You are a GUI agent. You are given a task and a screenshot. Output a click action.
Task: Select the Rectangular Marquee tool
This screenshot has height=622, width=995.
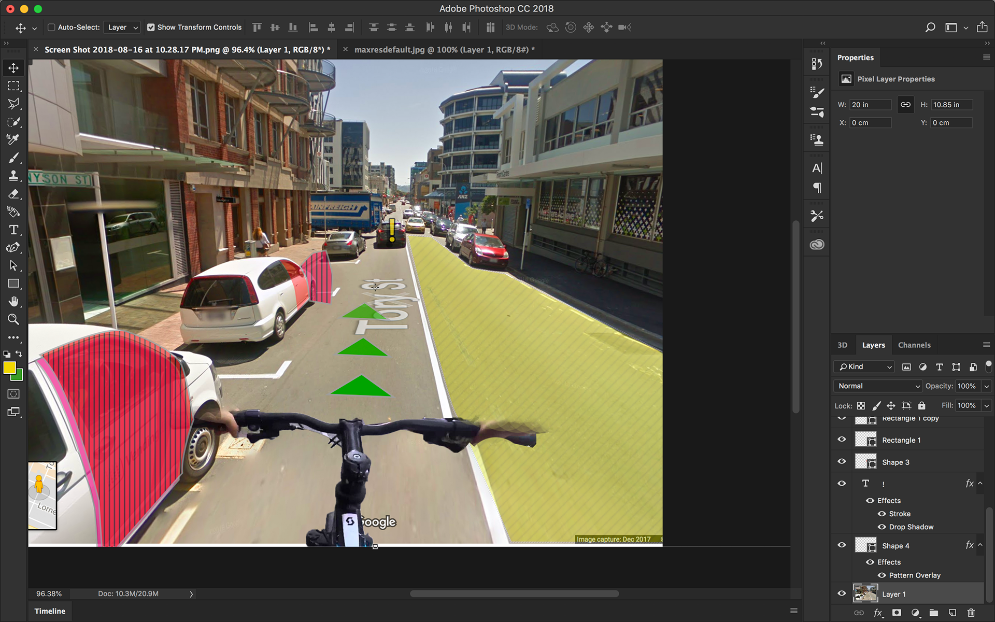[13, 86]
